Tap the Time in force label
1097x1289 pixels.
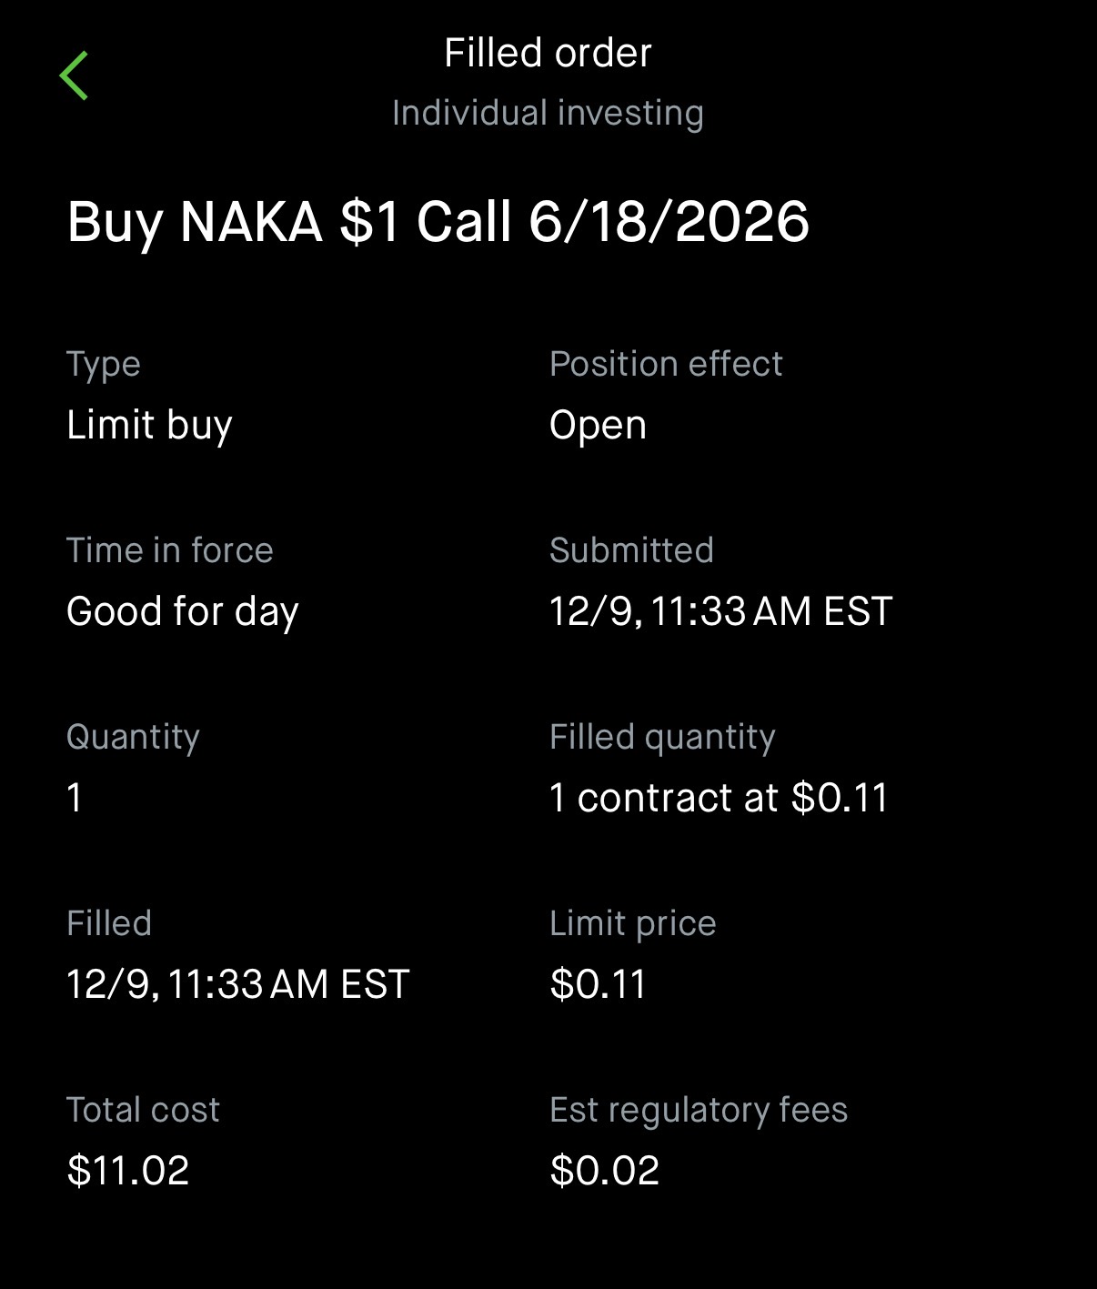[169, 550]
